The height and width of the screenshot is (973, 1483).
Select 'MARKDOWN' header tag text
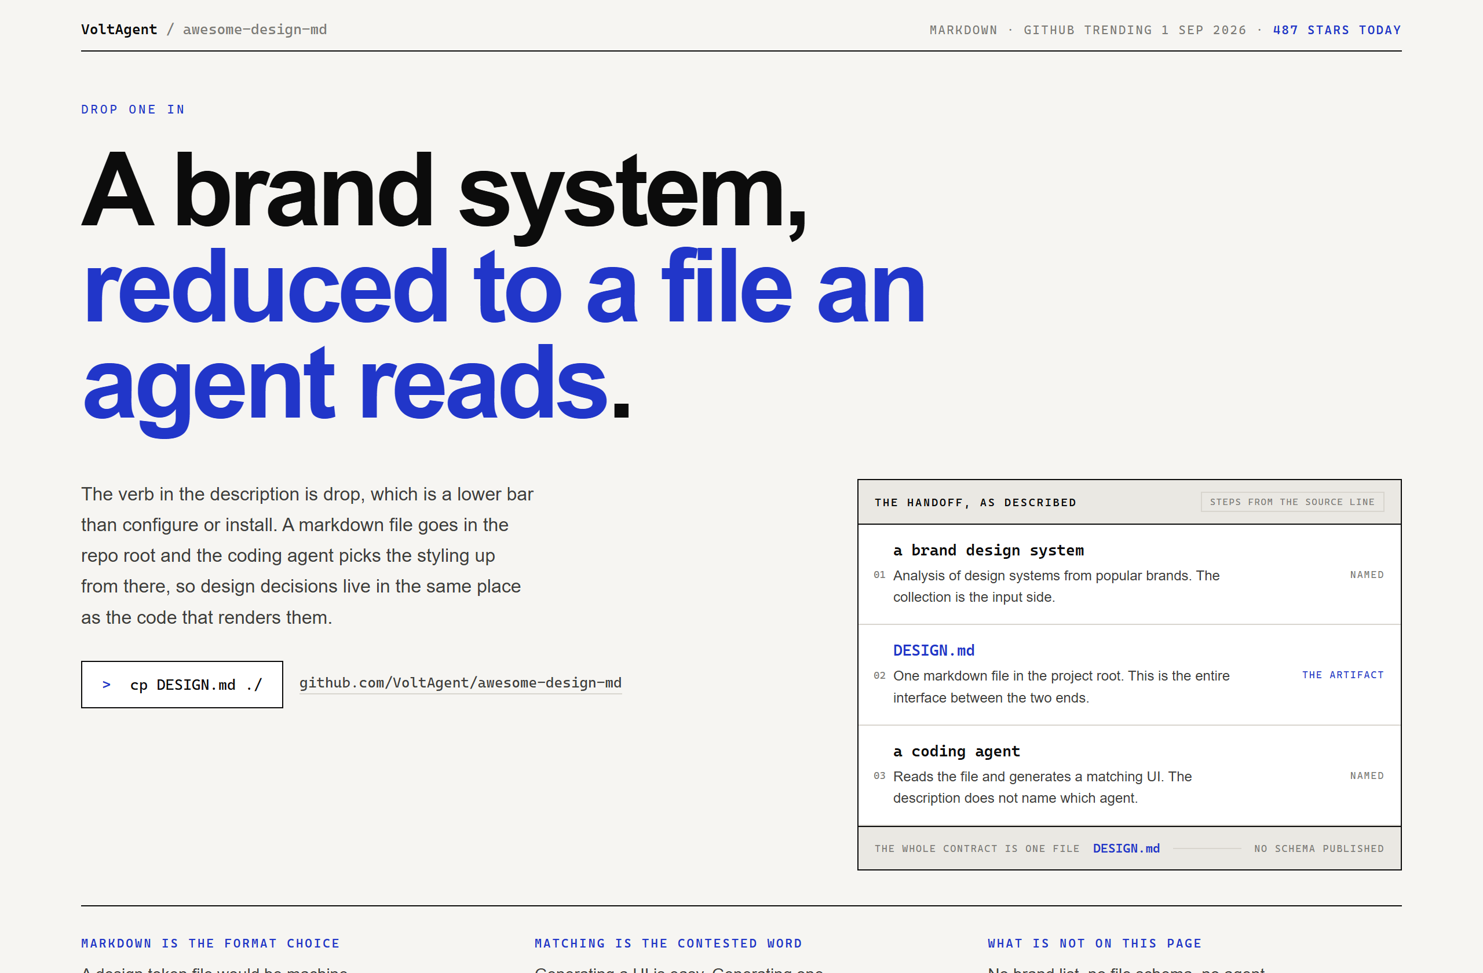point(963,30)
